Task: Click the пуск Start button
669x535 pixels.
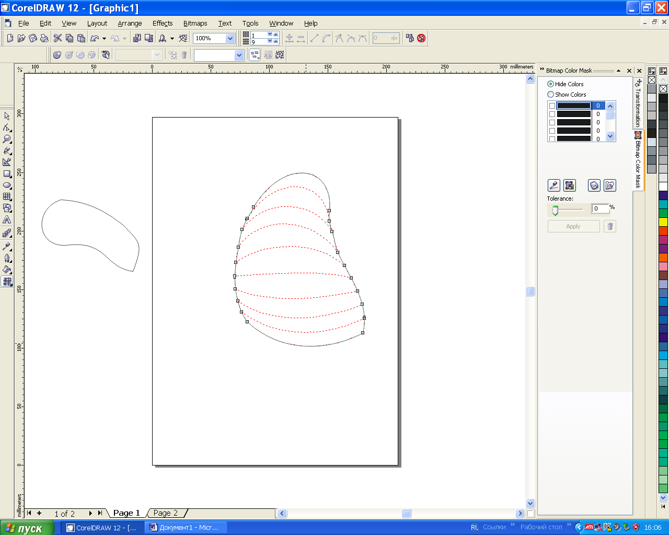Action: pos(27,528)
